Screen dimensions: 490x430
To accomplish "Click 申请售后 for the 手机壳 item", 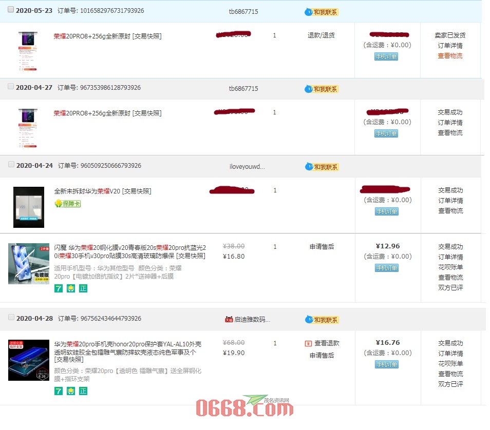I will (x=322, y=356).
